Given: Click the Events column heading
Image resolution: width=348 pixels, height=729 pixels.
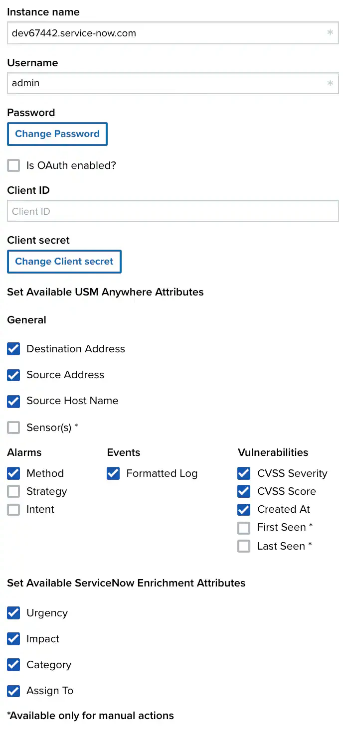Looking at the screenshot, I should click(124, 452).
